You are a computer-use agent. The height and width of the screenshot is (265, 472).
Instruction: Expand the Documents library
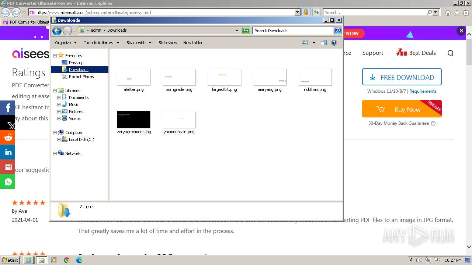coord(59,98)
